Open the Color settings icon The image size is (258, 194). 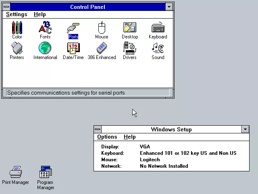[x=17, y=28]
